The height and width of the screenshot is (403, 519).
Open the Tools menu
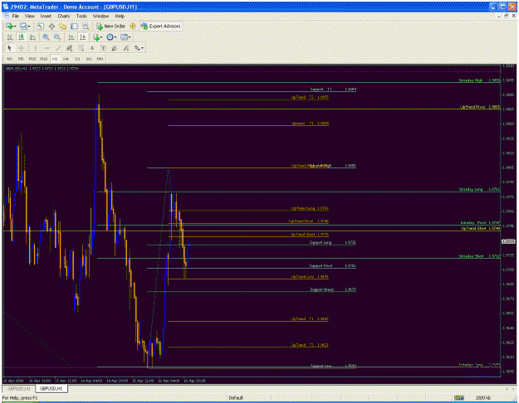point(81,16)
